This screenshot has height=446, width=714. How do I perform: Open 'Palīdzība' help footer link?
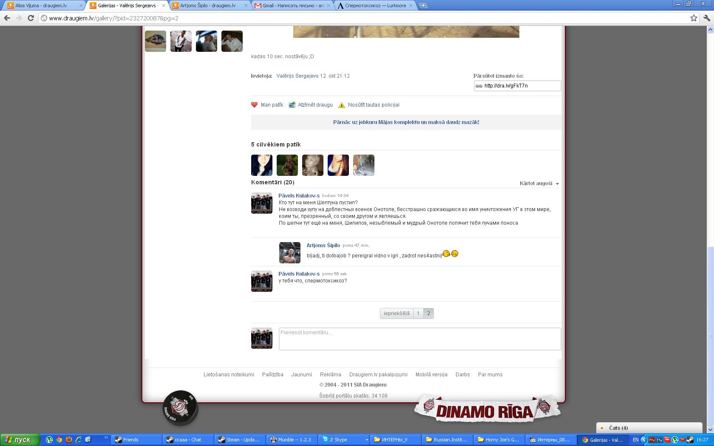tap(273, 375)
